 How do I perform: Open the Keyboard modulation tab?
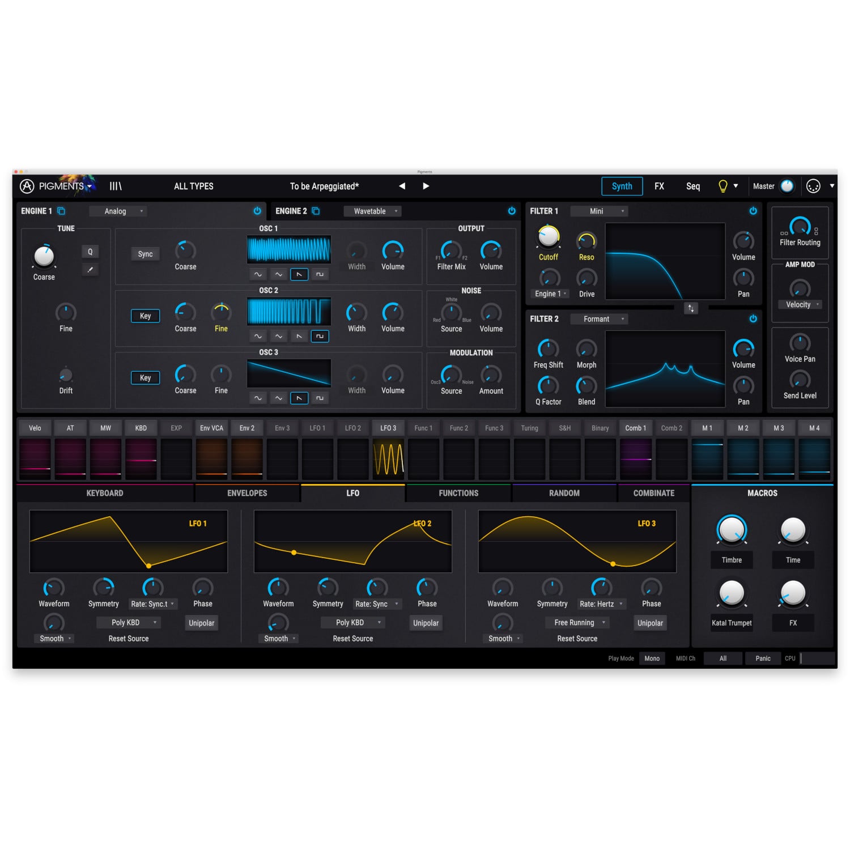coord(105,493)
